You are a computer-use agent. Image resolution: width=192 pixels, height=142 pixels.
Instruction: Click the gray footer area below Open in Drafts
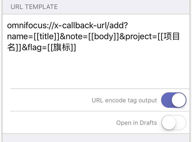(96, 138)
